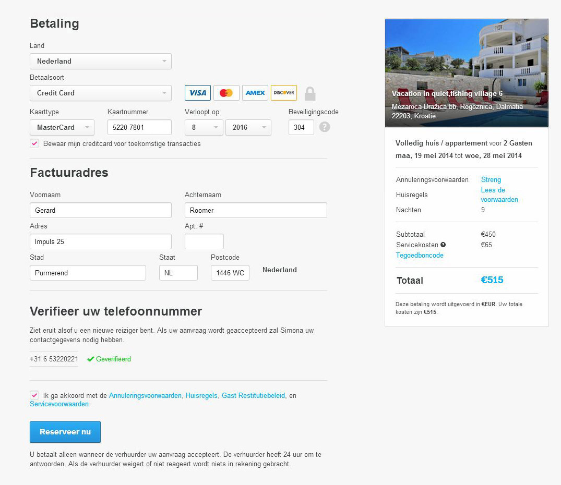Click the vacation property photo

click(467, 63)
